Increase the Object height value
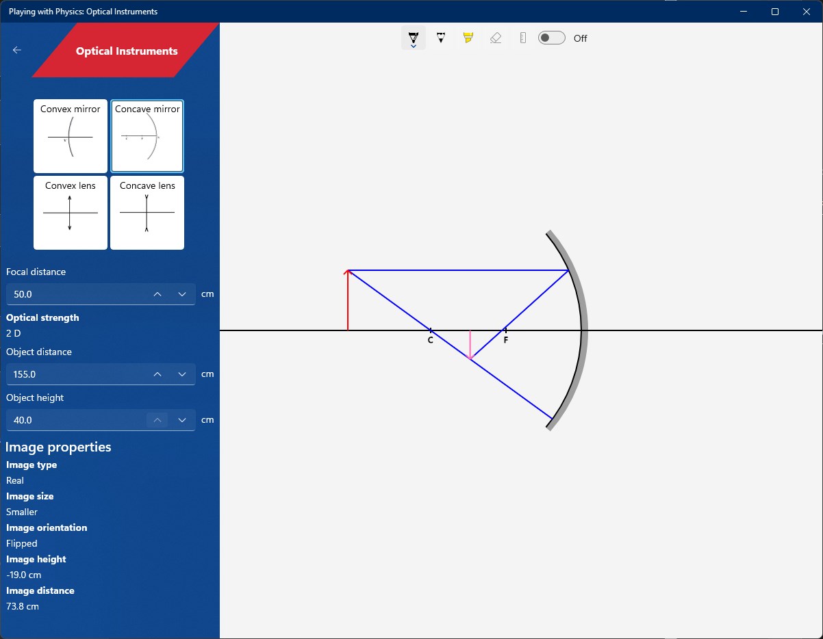This screenshot has height=639, width=823. click(x=157, y=420)
